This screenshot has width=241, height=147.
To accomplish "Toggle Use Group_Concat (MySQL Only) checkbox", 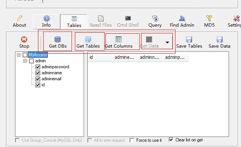I will 18,140.
